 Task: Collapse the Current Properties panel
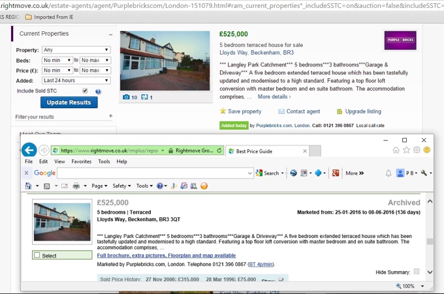pyautogui.click(x=110, y=35)
